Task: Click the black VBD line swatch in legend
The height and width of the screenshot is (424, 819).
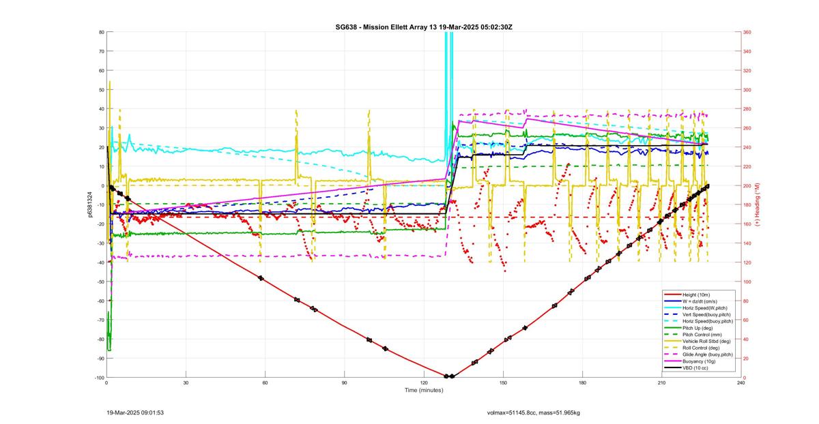Action: [672, 367]
